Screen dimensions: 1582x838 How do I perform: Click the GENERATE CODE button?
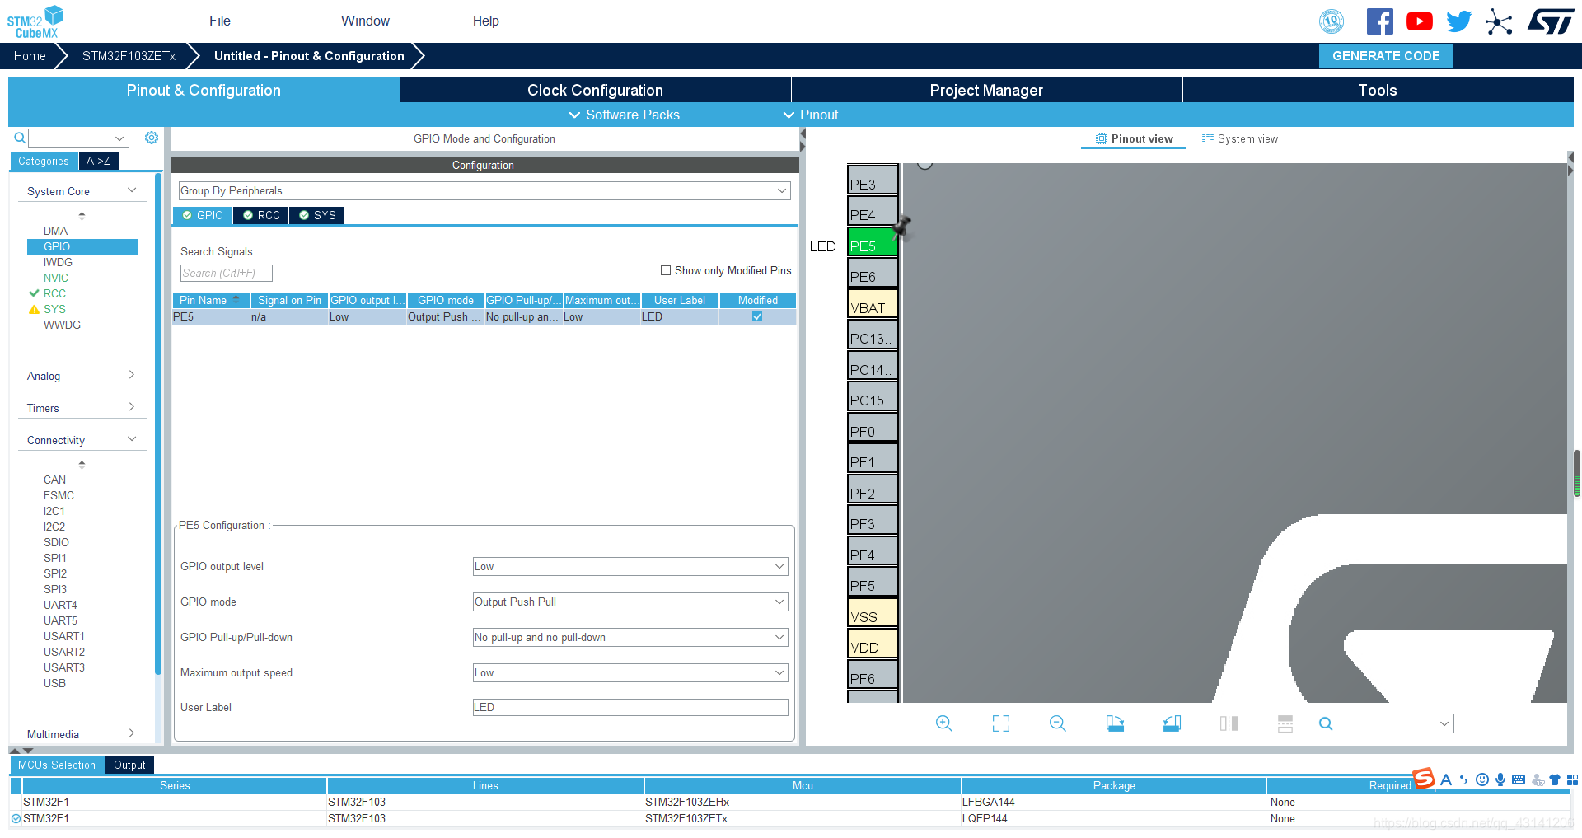1386,56
